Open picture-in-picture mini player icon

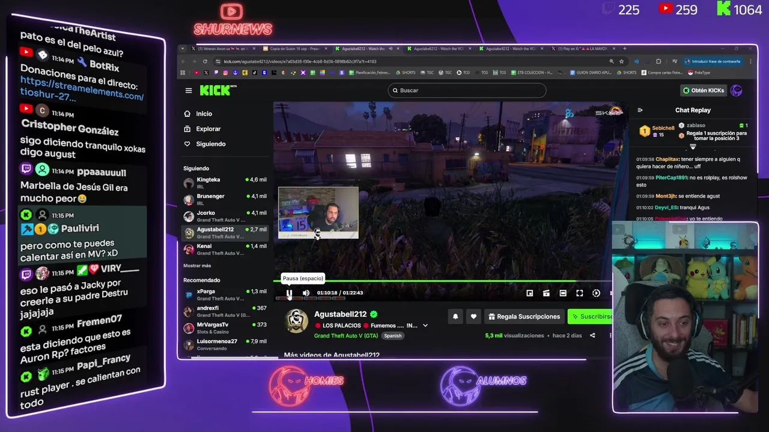(529, 293)
